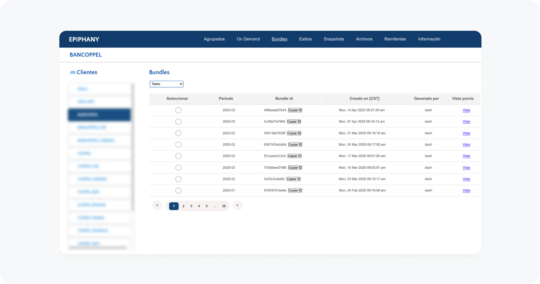This screenshot has height=284, width=540.
Task: Open Vista link for 31 Mar 2025 bundle
Action: click(x=466, y=133)
